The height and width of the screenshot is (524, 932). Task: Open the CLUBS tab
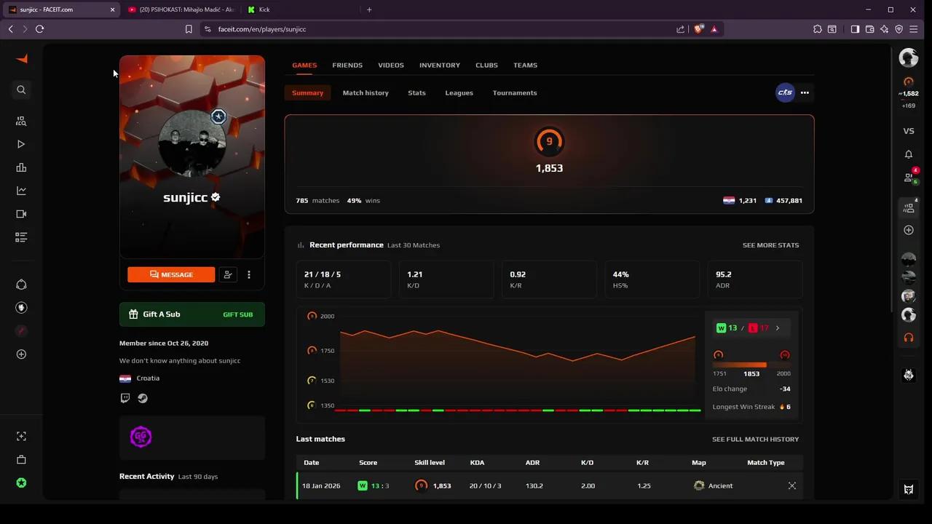(486, 65)
